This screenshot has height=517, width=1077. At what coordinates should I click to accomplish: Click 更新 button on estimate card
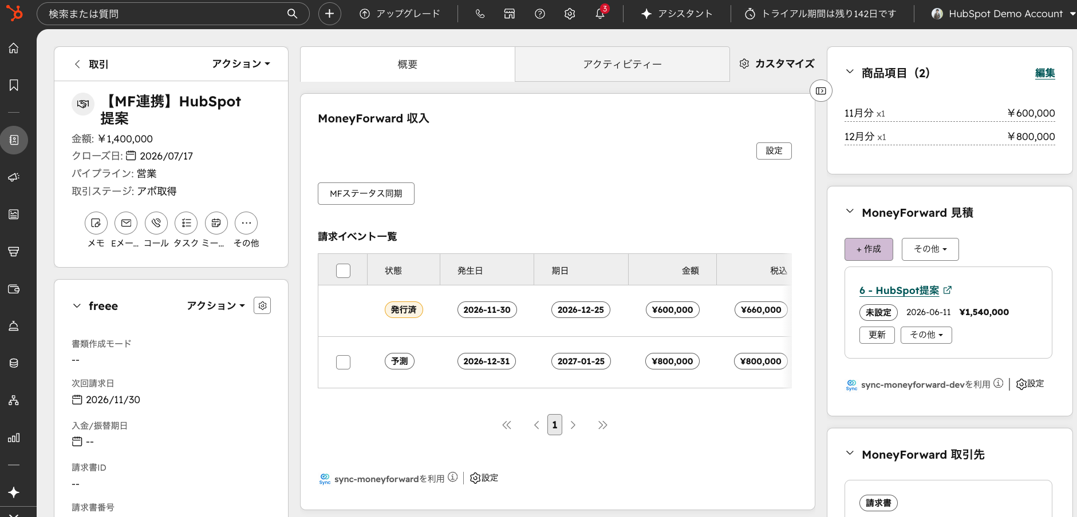(877, 335)
